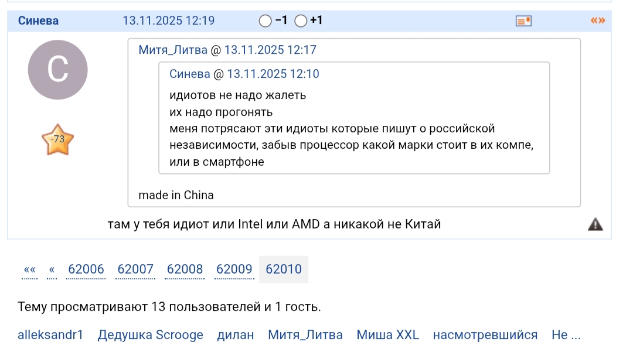Open Синева profile in post header
This screenshot has width=633, height=342.
tap(38, 20)
